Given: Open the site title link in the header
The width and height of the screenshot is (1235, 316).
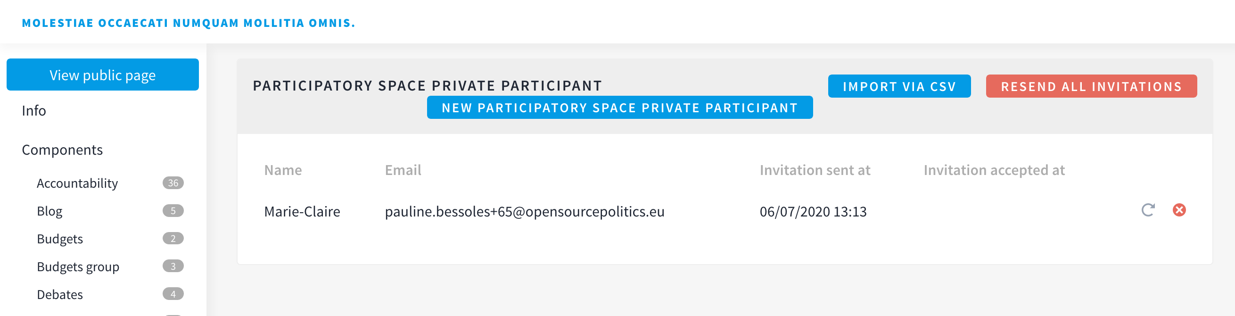Looking at the screenshot, I should pos(189,23).
